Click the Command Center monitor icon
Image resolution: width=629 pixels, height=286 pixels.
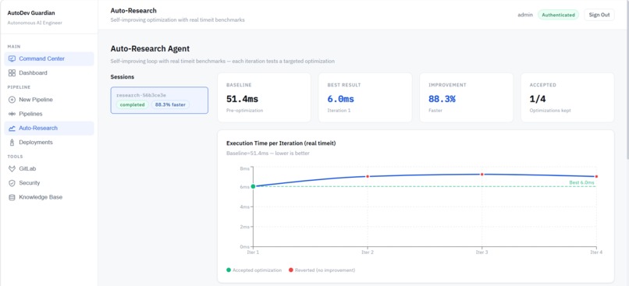point(12,58)
